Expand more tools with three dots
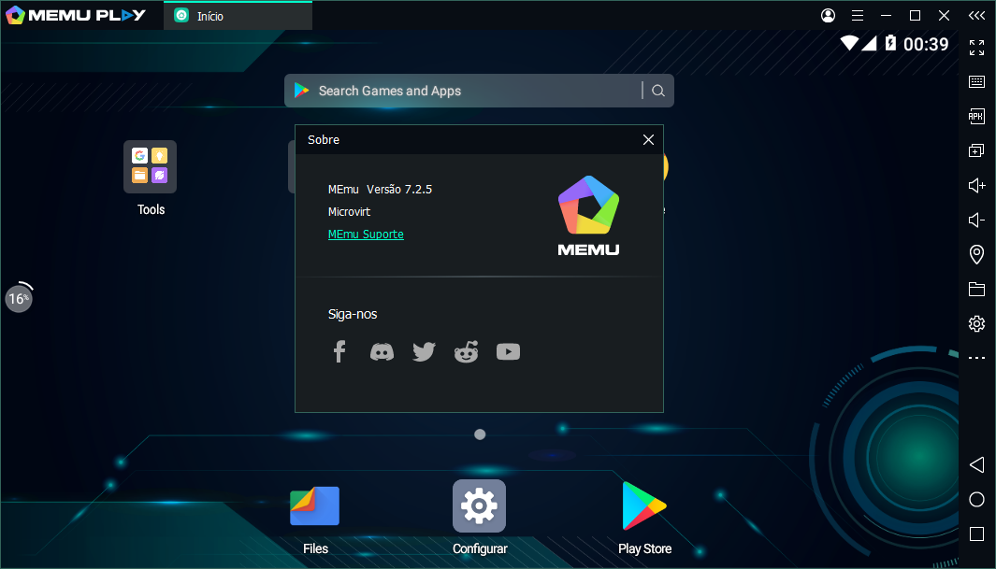 tap(976, 358)
